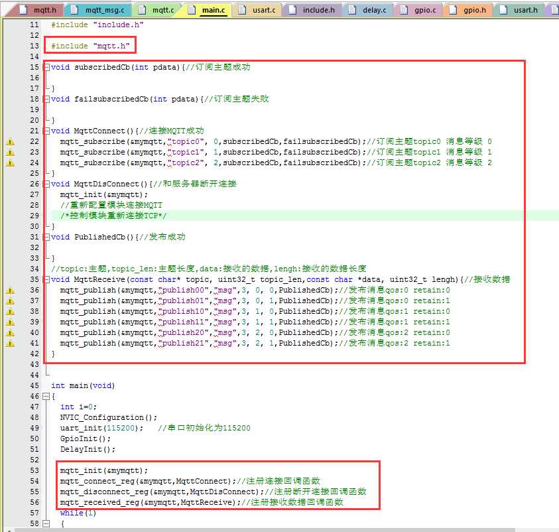Image resolution: width=559 pixels, height=532 pixels.
Task: Select the main.c tab
Action: click(x=208, y=10)
